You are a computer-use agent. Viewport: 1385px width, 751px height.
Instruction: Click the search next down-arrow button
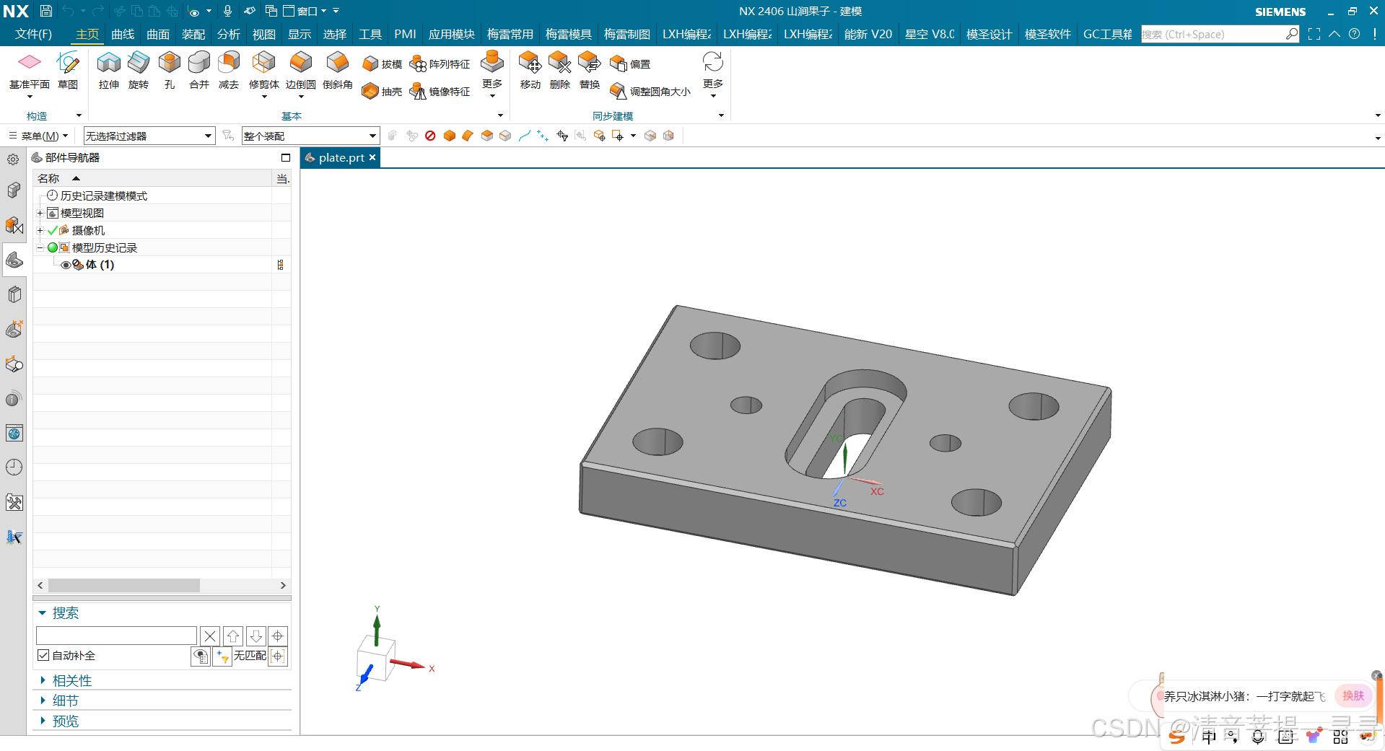pos(255,636)
